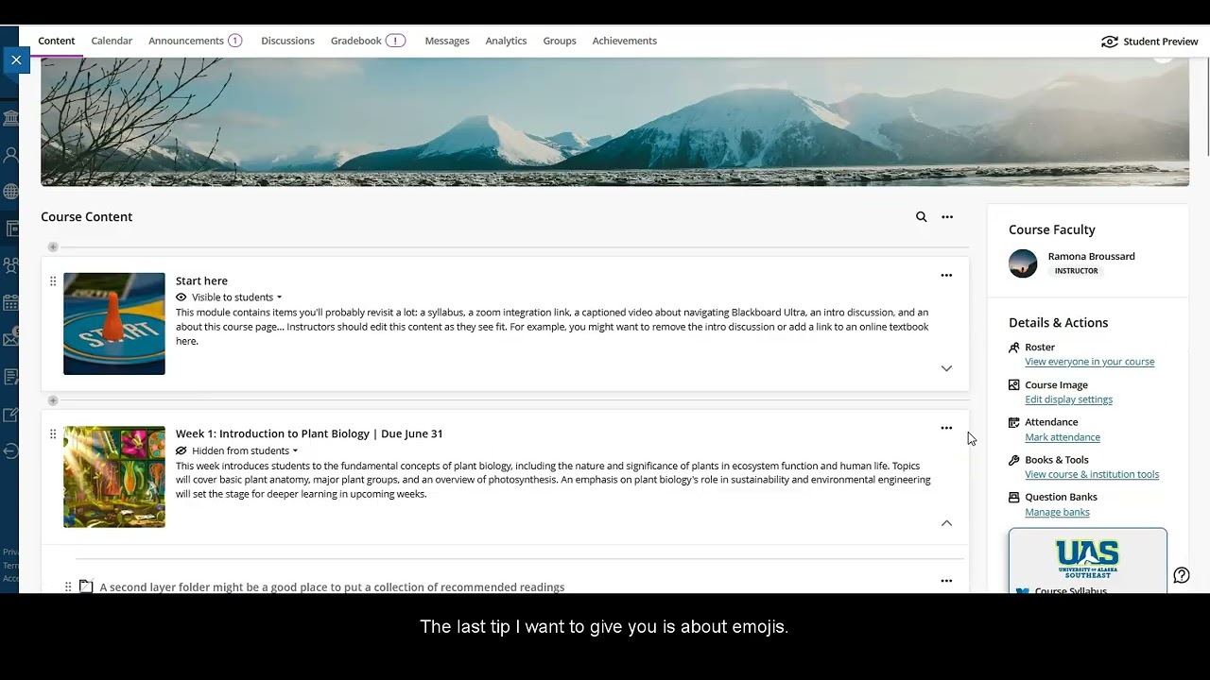Open the Achievements tab
The width and height of the screenshot is (1210, 680).
[x=624, y=42]
